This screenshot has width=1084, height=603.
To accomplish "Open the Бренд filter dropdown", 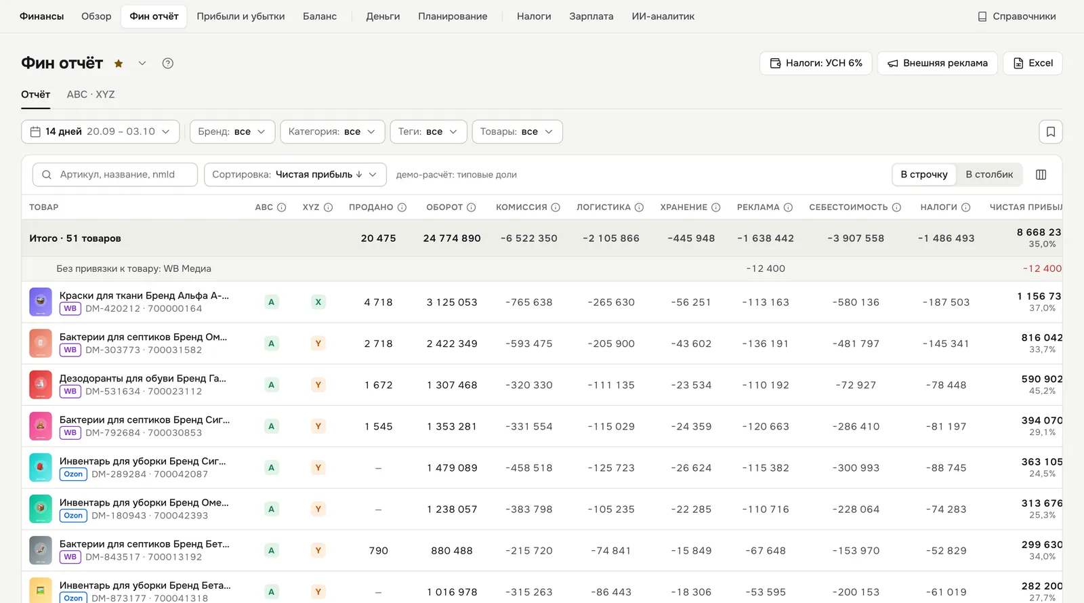I will pos(232,131).
